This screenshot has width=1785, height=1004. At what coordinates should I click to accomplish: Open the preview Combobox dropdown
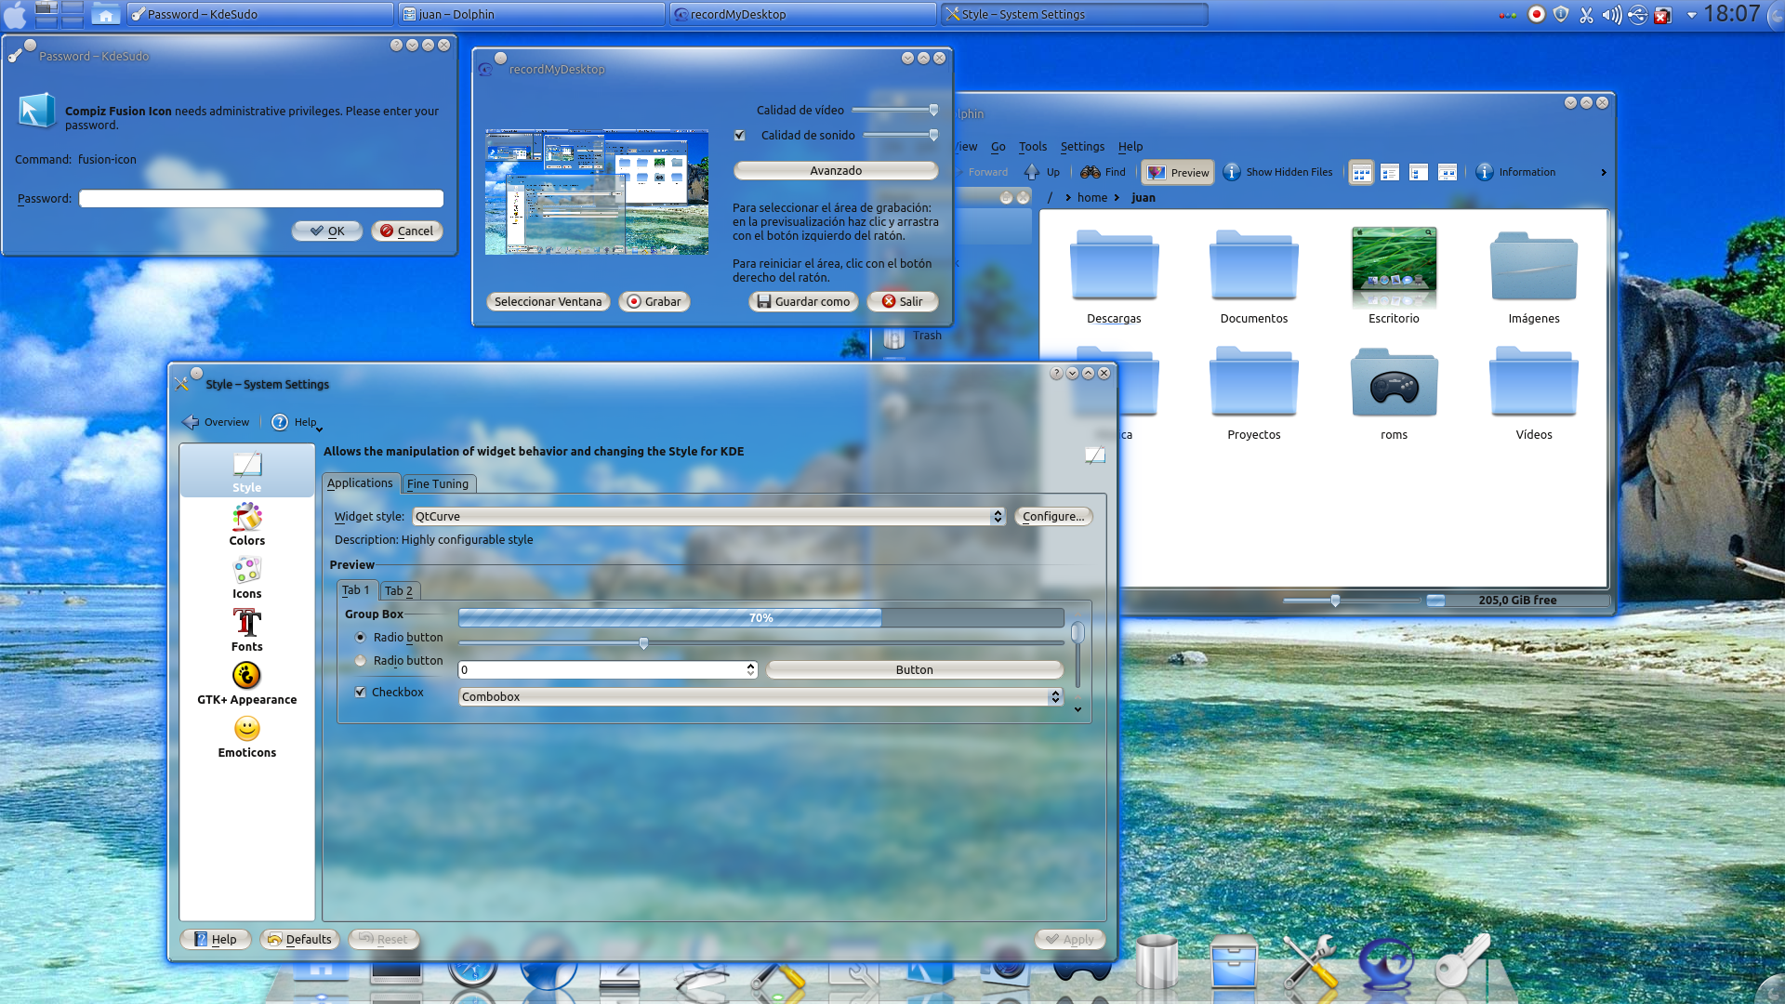pos(761,697)
